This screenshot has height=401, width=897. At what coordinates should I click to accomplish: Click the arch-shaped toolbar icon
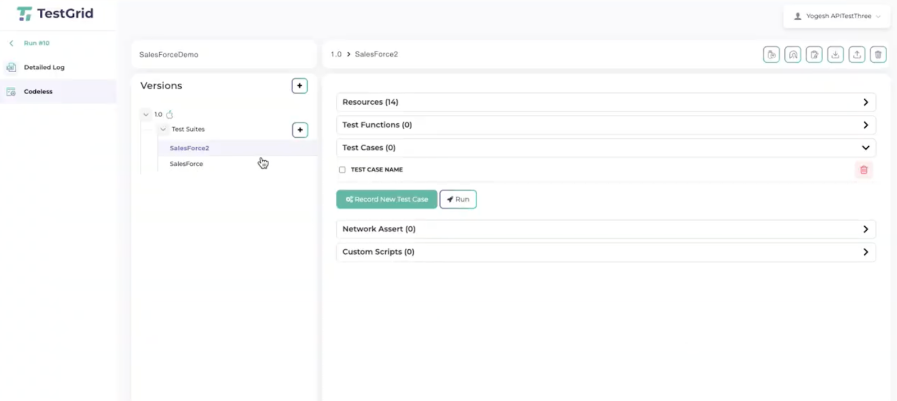793,54
